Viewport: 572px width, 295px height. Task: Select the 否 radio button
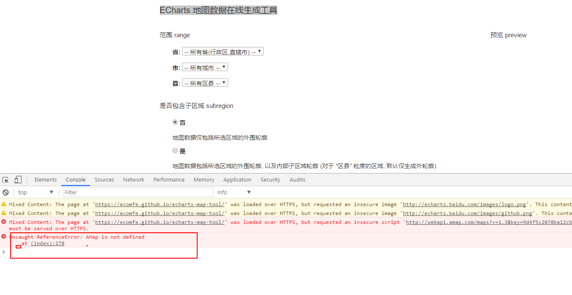(175, 122)
